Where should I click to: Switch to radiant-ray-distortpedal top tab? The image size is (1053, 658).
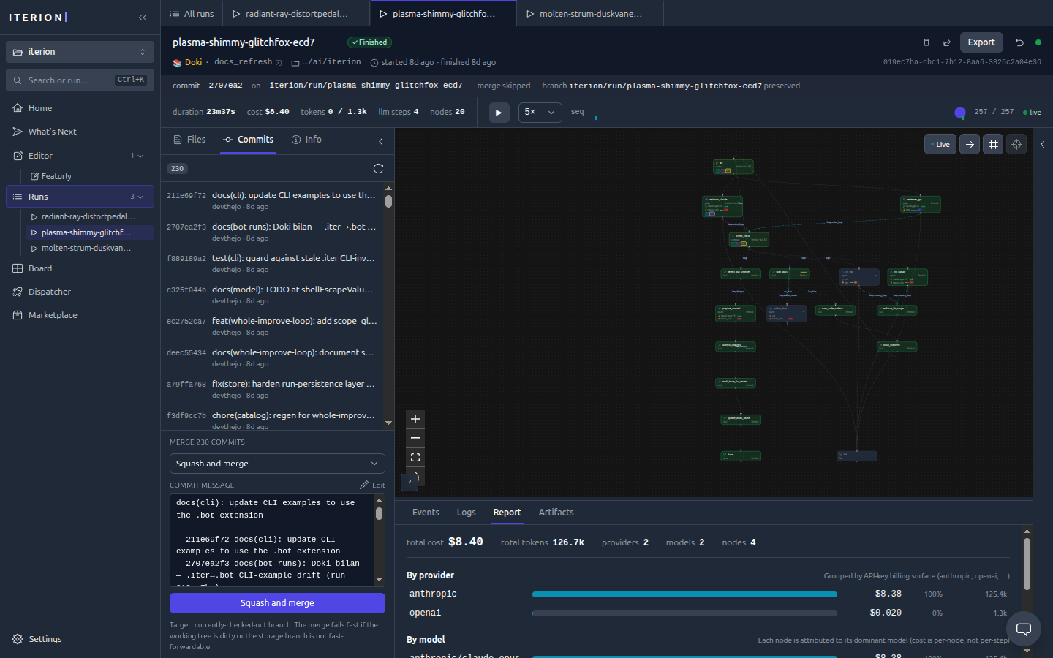click(296, 13)
